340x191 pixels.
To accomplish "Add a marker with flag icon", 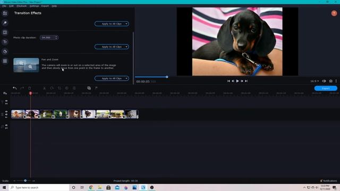I will (96, 88).
